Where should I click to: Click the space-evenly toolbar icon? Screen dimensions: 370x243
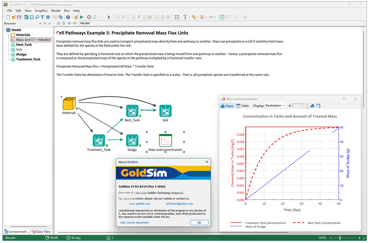(x=211, y=17)
